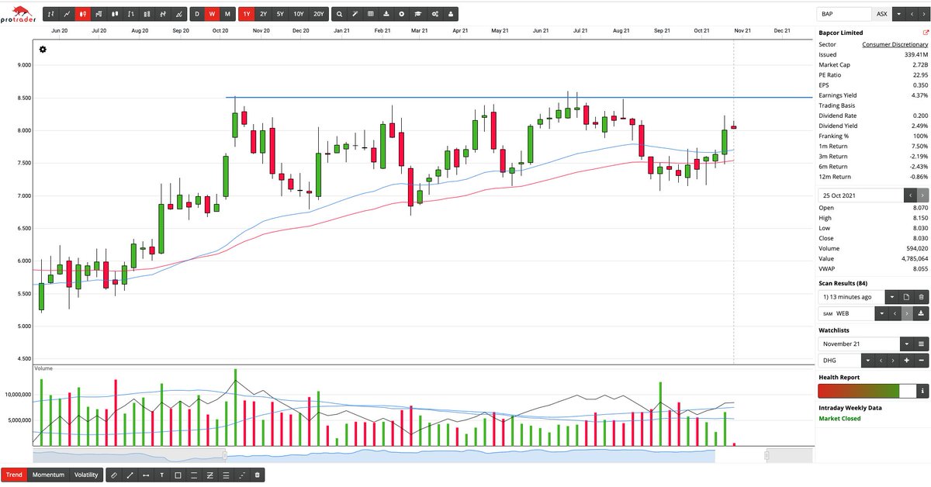931x487 pixels.
Task: Open the magic wand tool
Action: [x=355, y=14]
